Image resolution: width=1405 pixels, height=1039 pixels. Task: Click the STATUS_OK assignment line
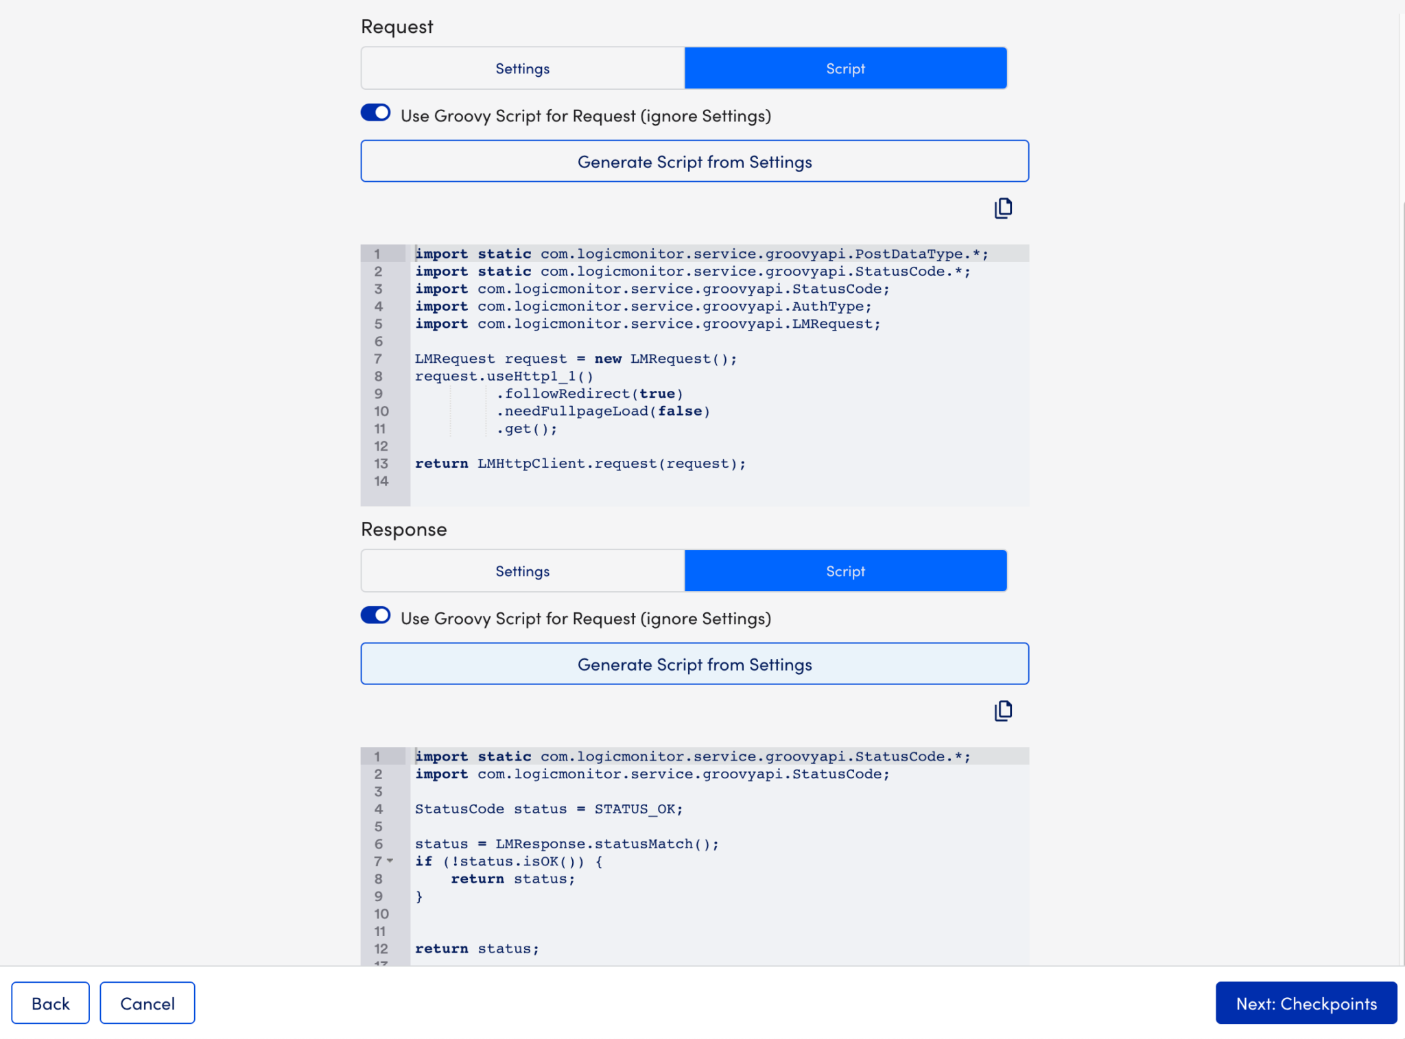point(548,809)
